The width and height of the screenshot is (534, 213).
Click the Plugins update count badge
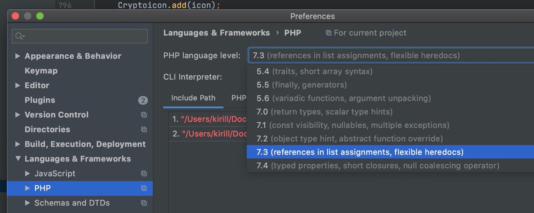click(143, 100)
